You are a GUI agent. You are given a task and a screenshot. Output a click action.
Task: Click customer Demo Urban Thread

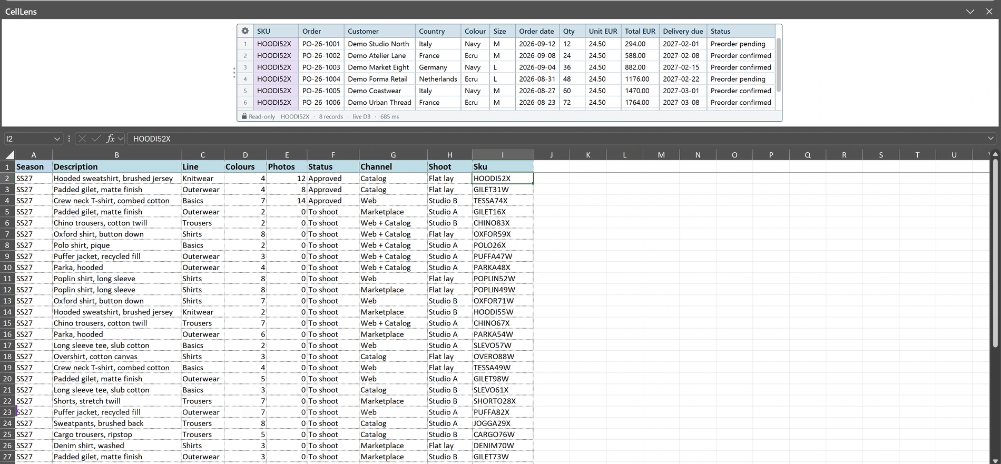click(379, 103)
